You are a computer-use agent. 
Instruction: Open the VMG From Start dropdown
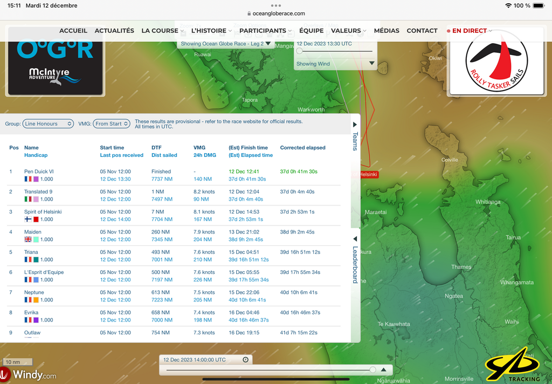(112, 124)
